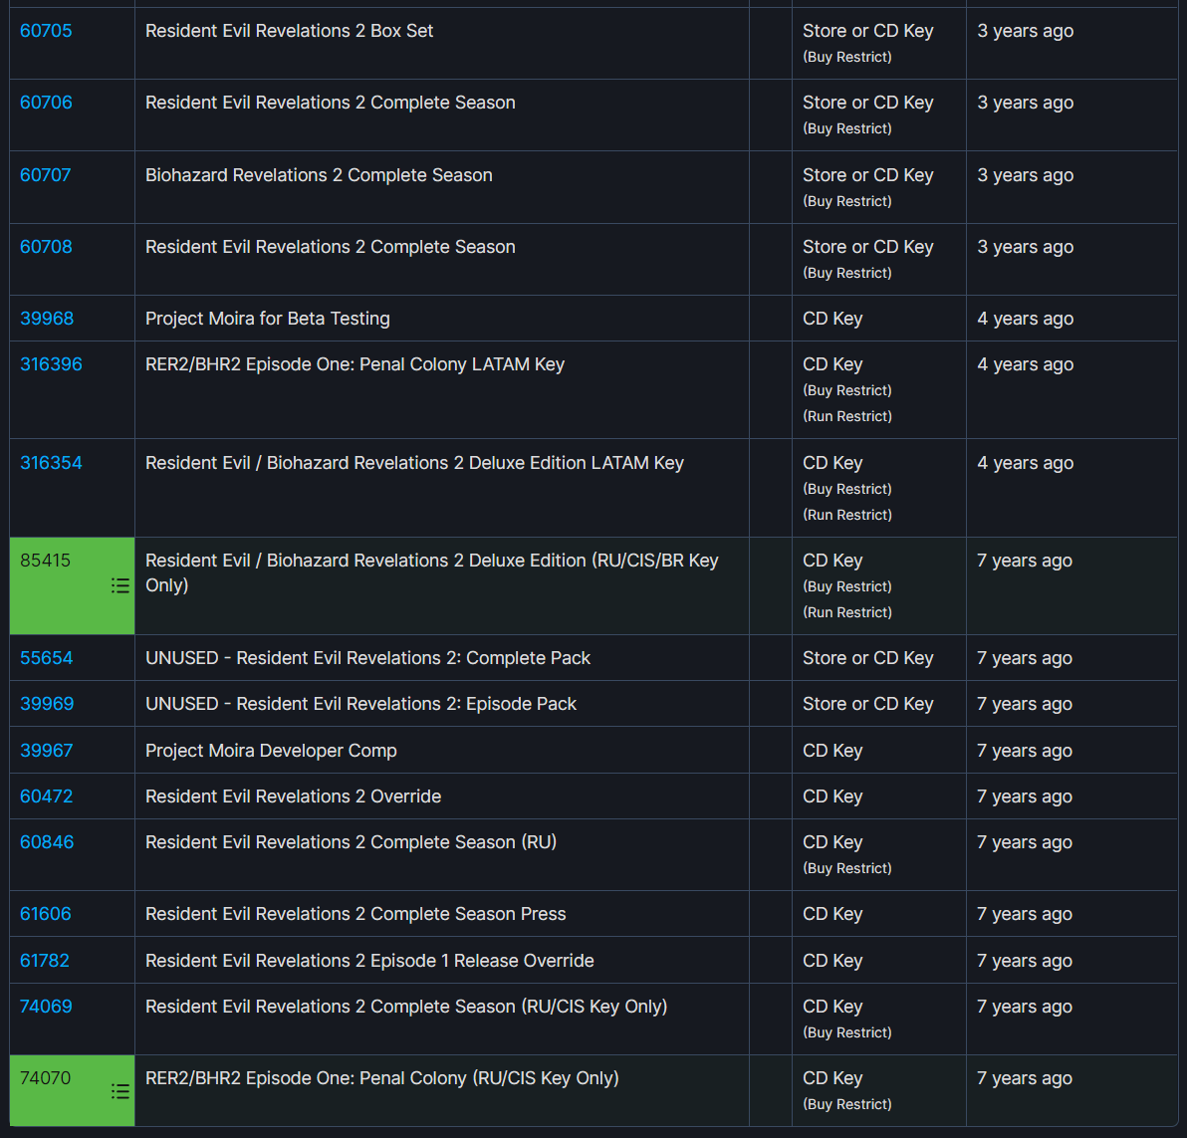Select 'Resident Evil Revelations 2 Box Set' name

tap(289, 31)
